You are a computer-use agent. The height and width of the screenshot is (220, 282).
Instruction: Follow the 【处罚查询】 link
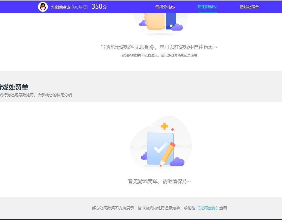208,208
